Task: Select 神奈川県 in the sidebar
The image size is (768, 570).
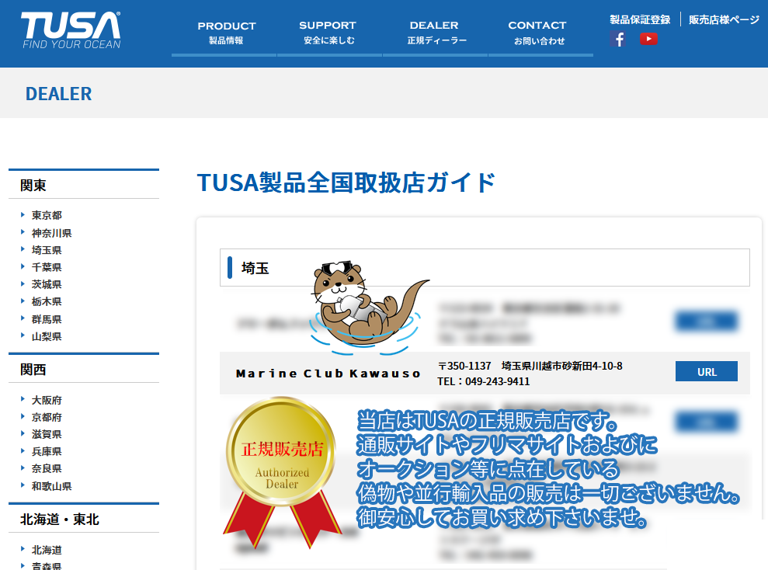Action: coord(51,233)
